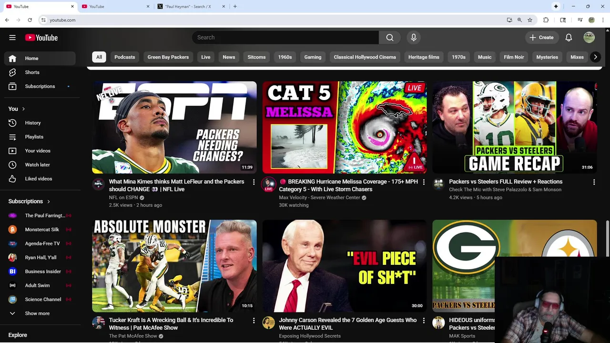Open options for Mina Kimes video

coord(254,182)
